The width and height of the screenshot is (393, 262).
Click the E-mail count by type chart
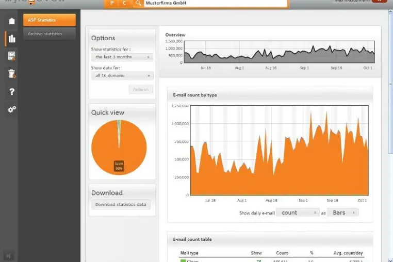coord(279,151)
